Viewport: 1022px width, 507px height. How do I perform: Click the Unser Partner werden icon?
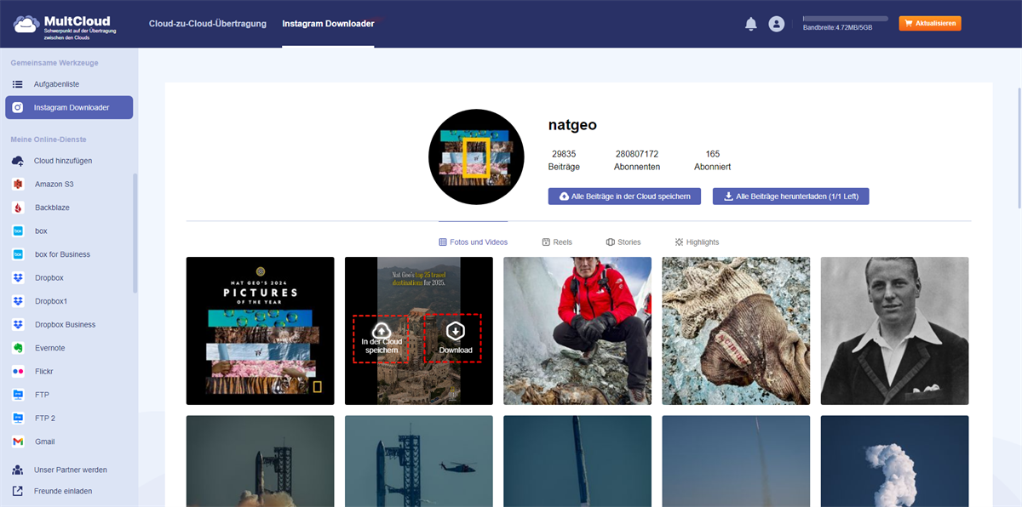[17, 470]
